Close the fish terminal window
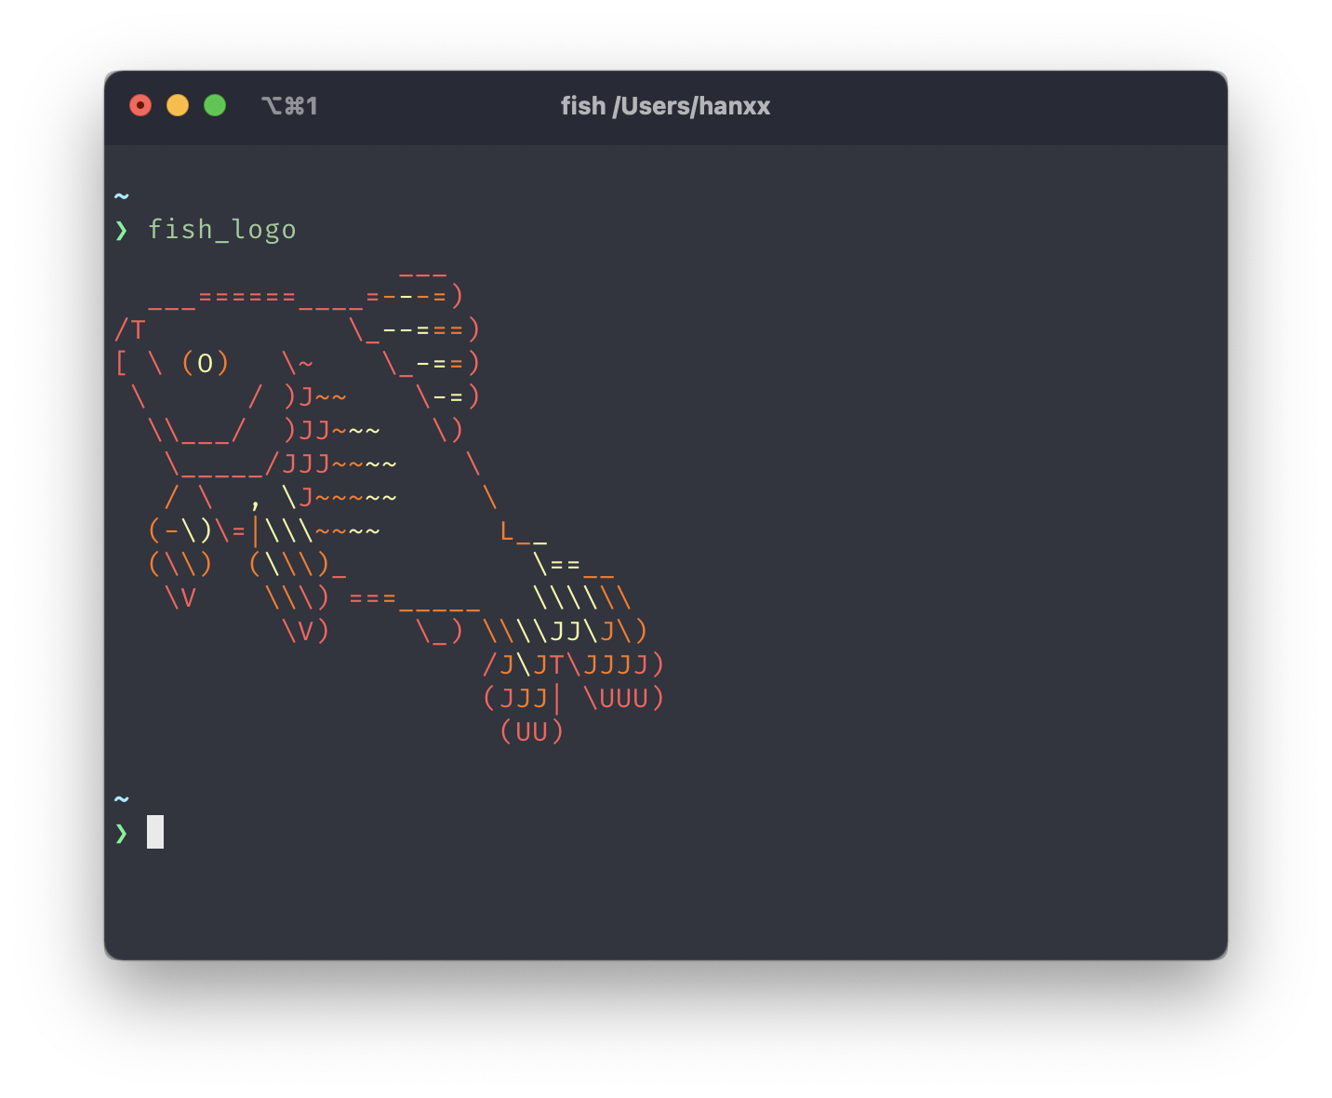This screenshot has width=1332, height=1098. [x=140, y=106]
